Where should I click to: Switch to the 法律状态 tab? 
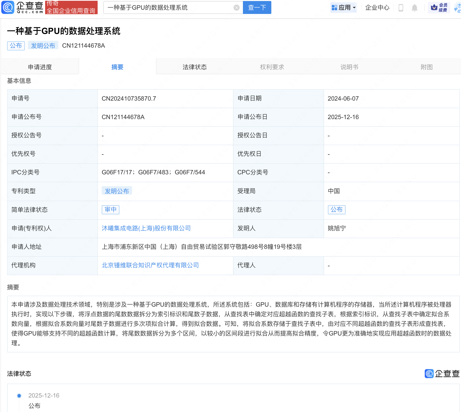(x=194, y=67)
